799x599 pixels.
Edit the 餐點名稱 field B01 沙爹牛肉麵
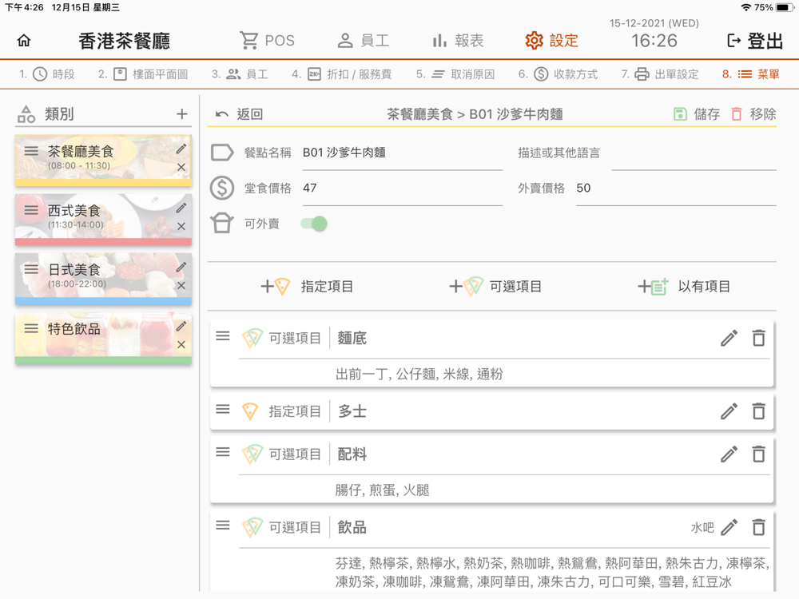402,153
